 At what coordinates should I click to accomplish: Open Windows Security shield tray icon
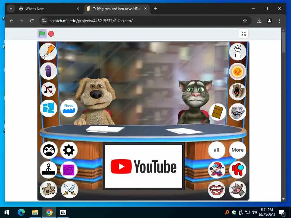[234, 212]
